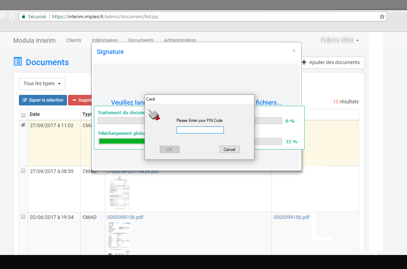Screen dimensions: 407x269
Task: Close the Signature modal with X
Action: click(x=294, y=51)
